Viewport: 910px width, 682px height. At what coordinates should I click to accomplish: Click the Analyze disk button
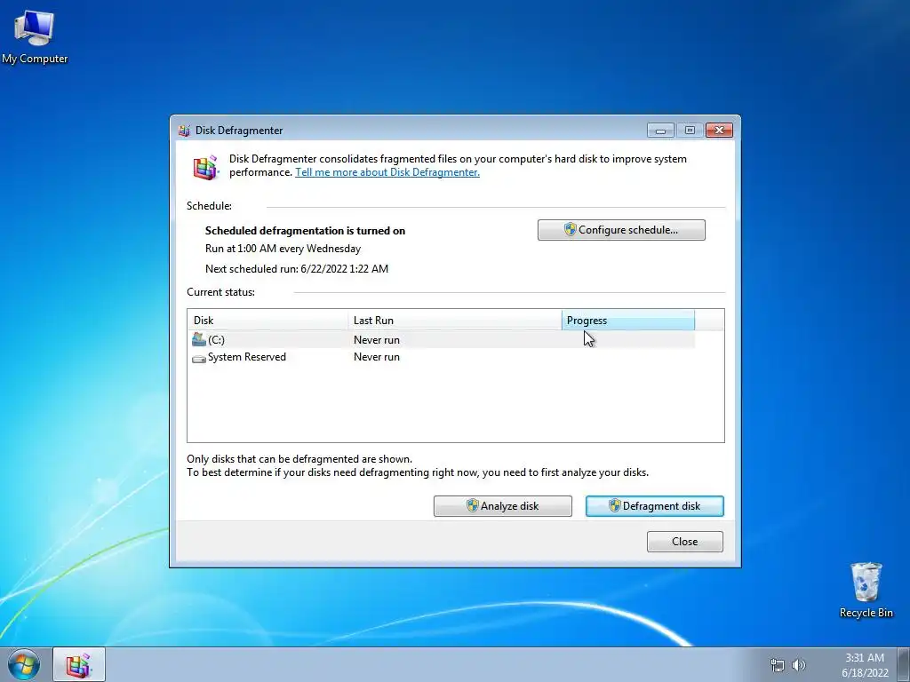[503, 505]
